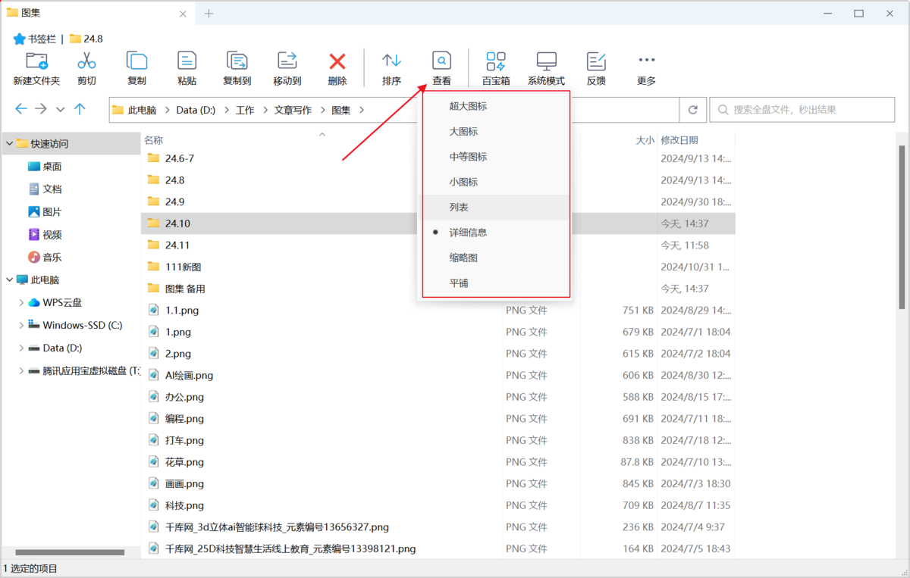
Task: Click the 粘贴 paste icon
Action: click(186, 67)
